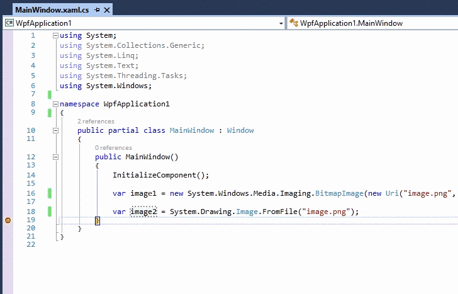The height and width of the screenshot is (294, 458).
Task: Click 'System.Drawing' on line 18
Action: click(x=201, y=212)
